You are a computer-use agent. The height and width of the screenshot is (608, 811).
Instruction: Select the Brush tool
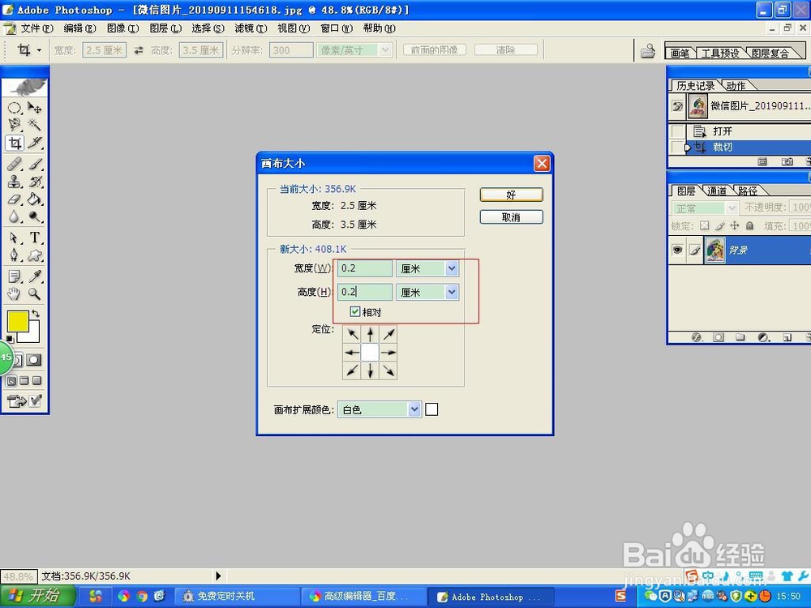tap(34, 165)
